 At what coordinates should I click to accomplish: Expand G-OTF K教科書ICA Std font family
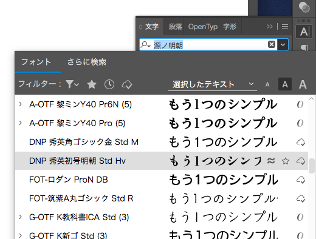(x=21, y=217)
